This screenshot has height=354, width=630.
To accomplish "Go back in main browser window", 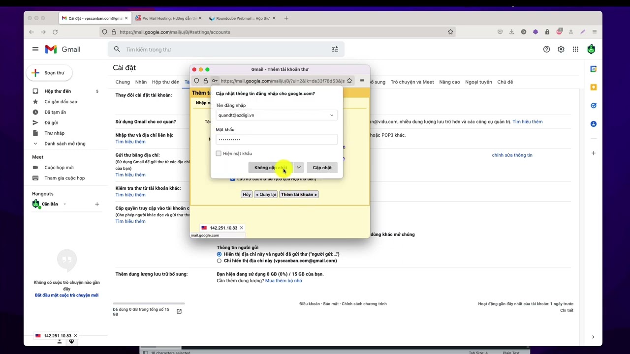I will point(31,32).
